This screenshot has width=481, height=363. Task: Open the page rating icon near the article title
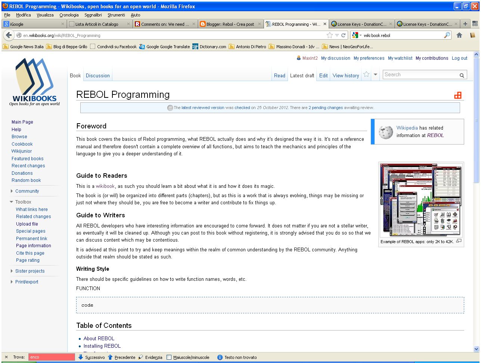[x=458, y=95]
